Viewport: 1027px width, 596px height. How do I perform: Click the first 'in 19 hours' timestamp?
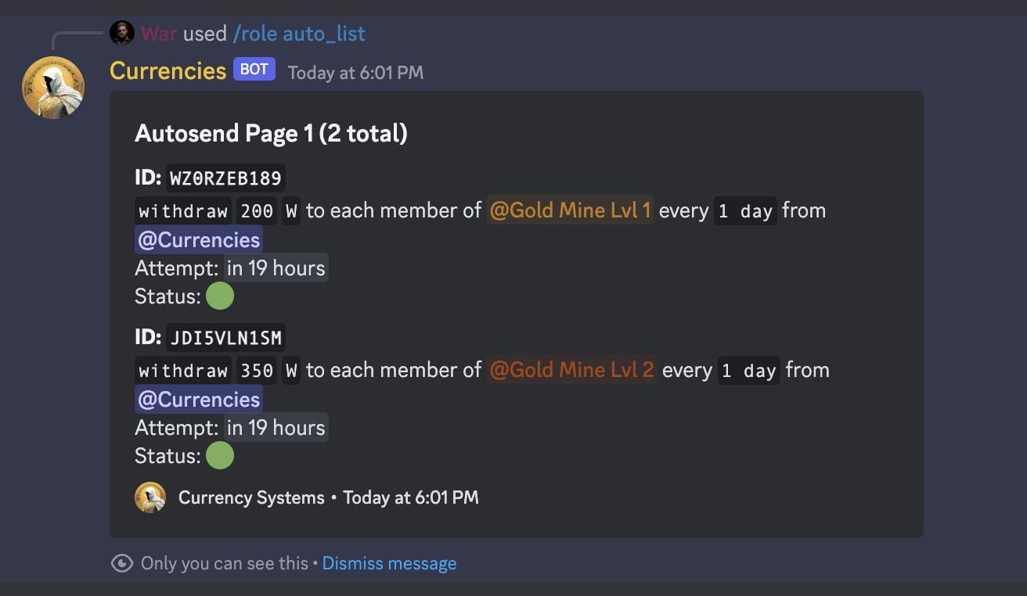point(276,268)
